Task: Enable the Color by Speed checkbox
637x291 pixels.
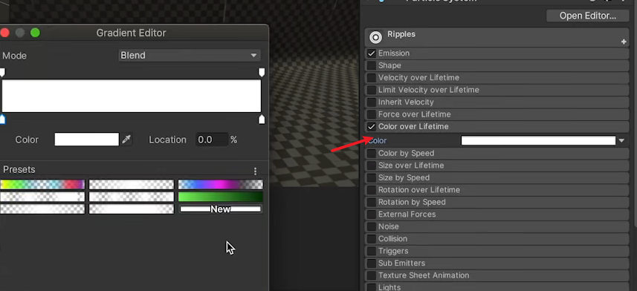Action: (372, 153)
